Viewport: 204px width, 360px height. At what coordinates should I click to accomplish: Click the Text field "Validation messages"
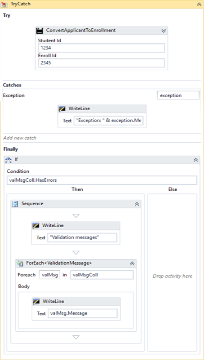click(82, 238)
